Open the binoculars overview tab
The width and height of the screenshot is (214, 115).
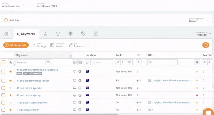(6, 34)
